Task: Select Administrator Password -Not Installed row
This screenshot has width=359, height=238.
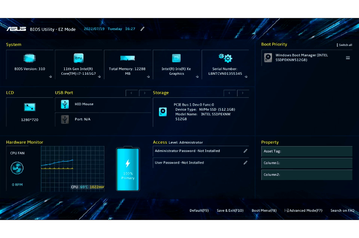Action: [201, 151]
